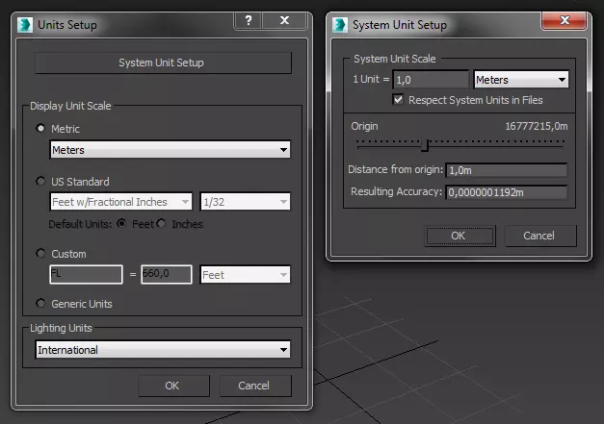Click the custom unit name field FL
The height and width of the screenshot is (424, 604).
87,274
